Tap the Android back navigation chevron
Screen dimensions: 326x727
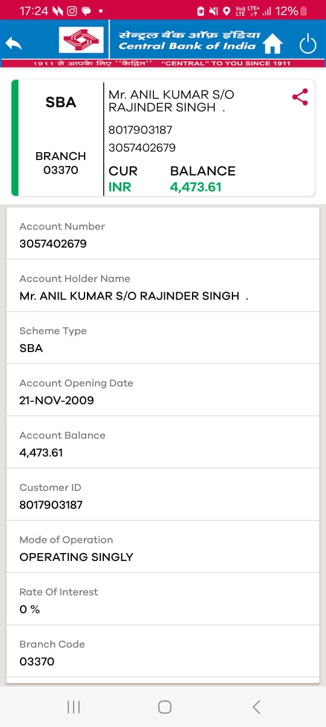click(257, 706)
